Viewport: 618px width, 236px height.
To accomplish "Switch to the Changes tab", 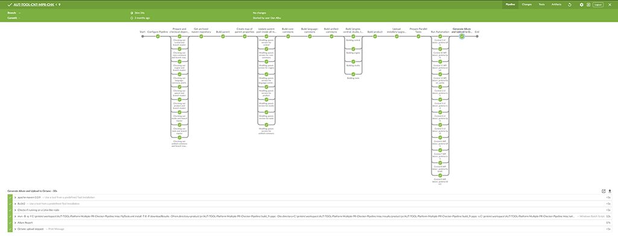I will coord(526,5).
